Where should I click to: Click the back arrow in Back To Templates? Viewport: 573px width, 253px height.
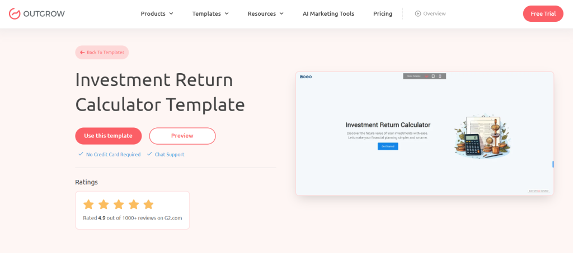82,52
